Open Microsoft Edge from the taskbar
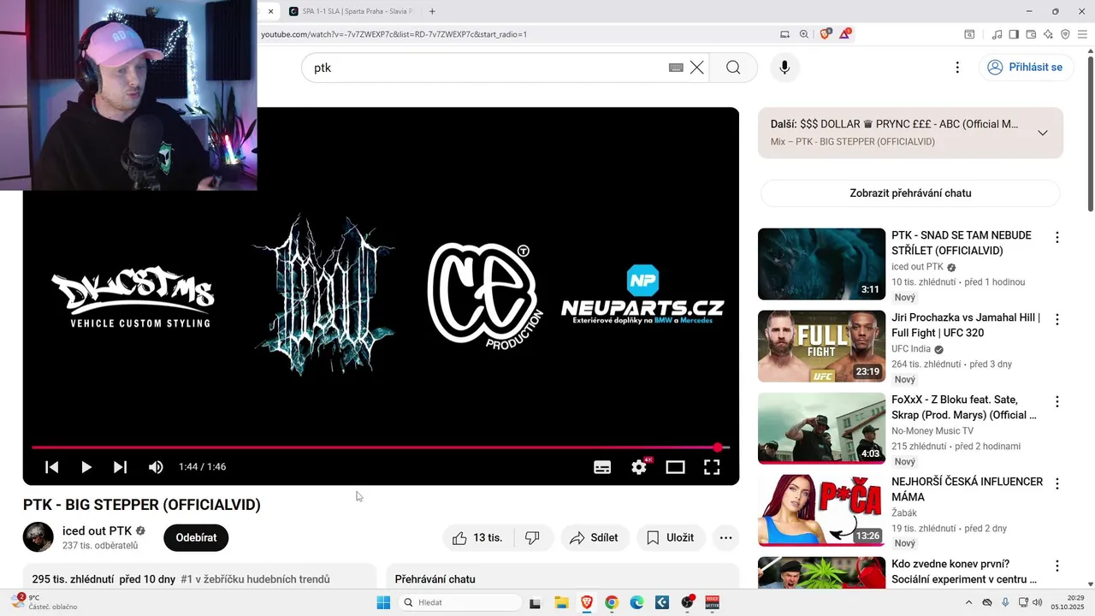The image size is (1095, 616). [x=636, y=602]
